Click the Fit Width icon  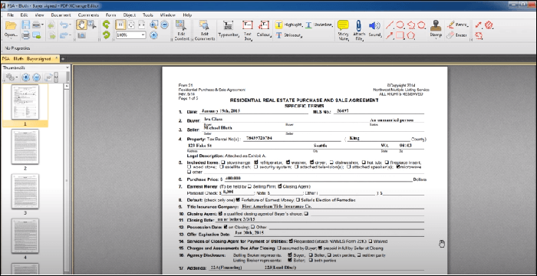tap(141, 25)
